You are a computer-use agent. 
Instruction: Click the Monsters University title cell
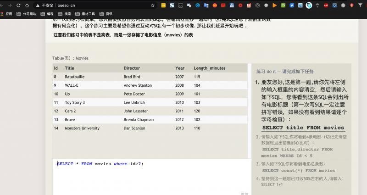pyautogui.click(x=82, y=128)
